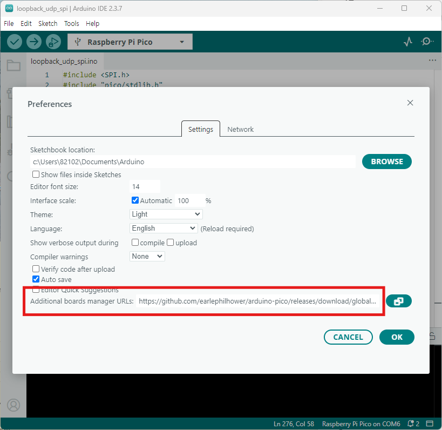The width and height of the screenshot is (442, 430).
Task: Click the Editor font size field
Action: point(145,186)
